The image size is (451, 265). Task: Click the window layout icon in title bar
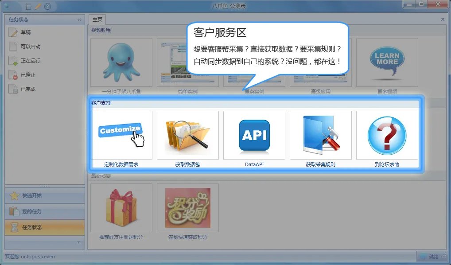click(28, 6)
